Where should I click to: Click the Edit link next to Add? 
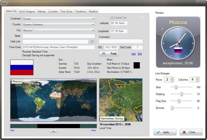point(140,54)
